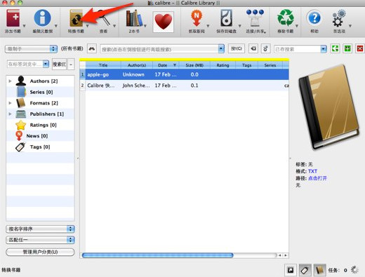
Task: Select the Calibre book by John Sche...
Action: (185, 86)
